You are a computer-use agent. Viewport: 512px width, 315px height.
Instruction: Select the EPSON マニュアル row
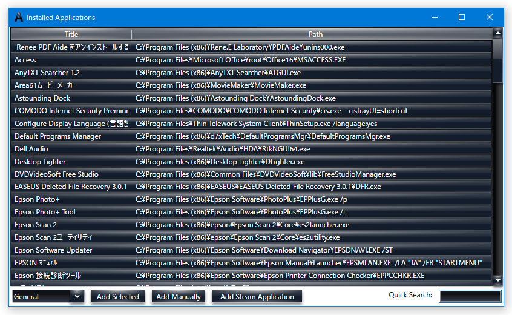[251, 263]
